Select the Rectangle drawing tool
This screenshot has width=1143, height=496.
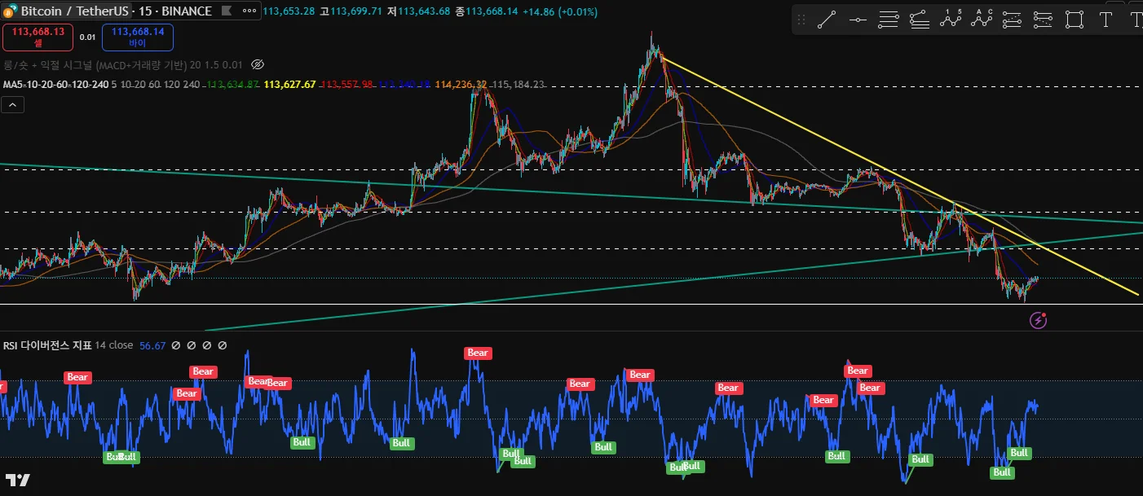click(x=1075, y=20)
